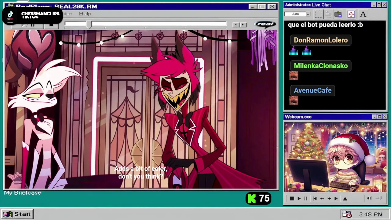Pause playback in Webcam.exe controls
The image size is (391, 220).
pos(305,199)
